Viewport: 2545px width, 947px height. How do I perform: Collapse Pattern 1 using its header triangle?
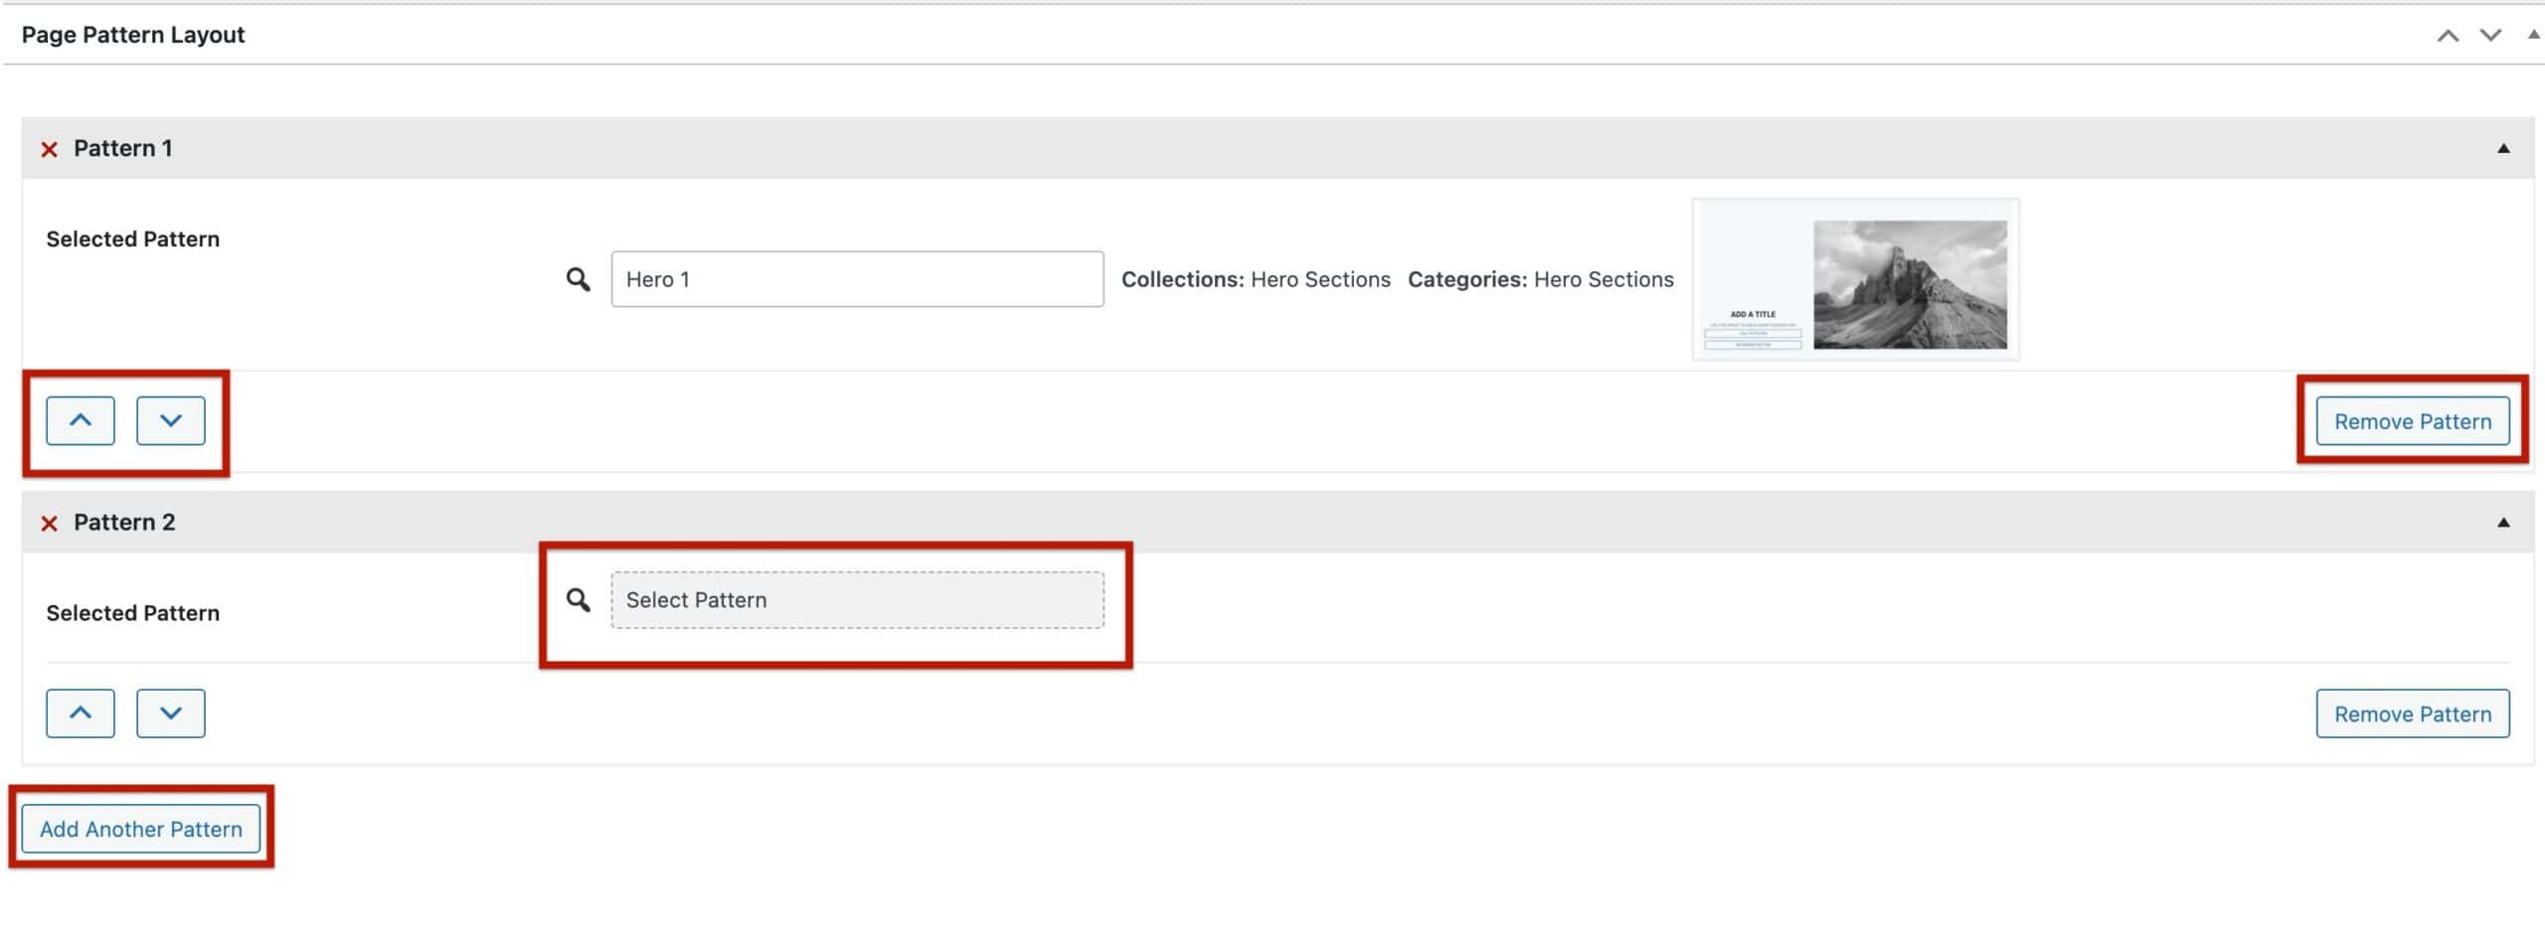tap(2503, 148)
